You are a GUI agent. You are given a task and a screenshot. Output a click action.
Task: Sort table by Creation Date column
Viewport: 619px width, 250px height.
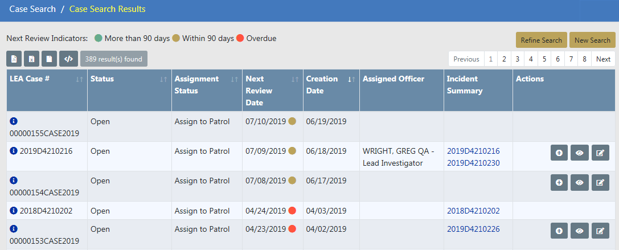(351, 79)
